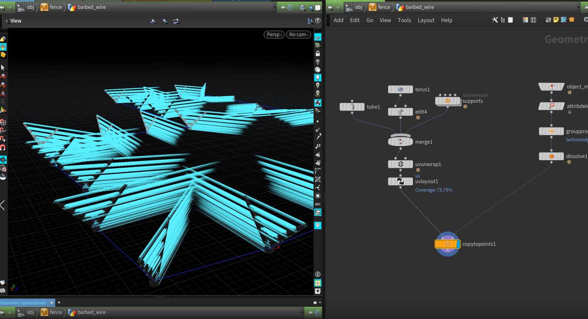
Task: Open the Persp viewport dropdown
Action: 274,34
